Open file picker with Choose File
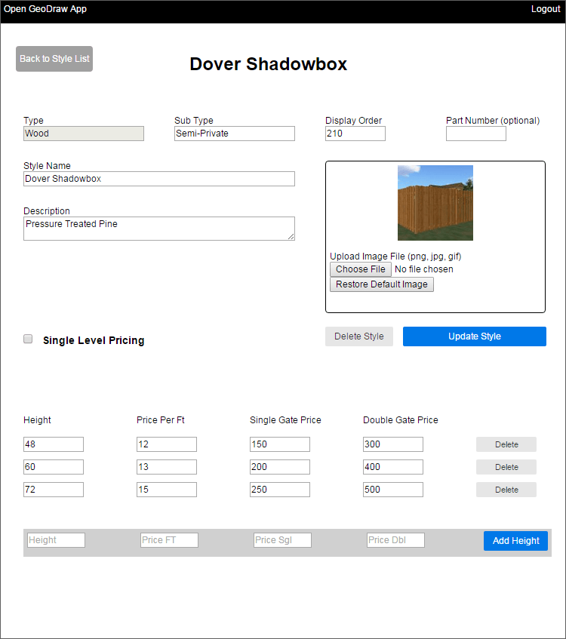This screenshot has width=566, height=639. (x=361, y=269)
